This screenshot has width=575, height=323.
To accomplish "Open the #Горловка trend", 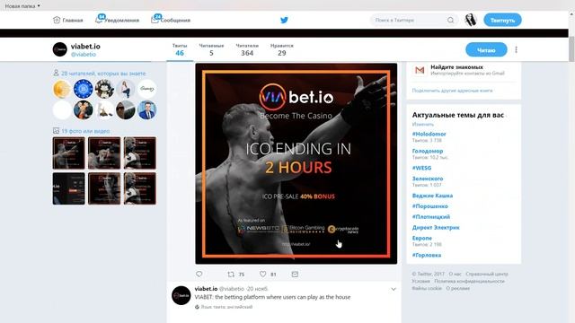I will (427, 255).
